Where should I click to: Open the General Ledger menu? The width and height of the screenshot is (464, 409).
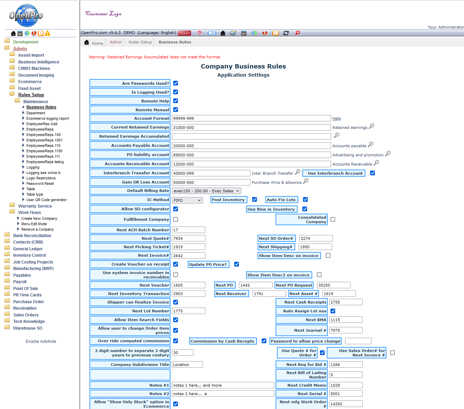coord(28,249)
